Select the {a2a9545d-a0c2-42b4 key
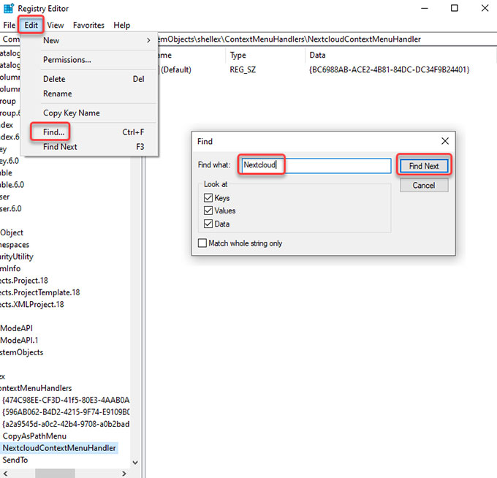 [x=66, y=424]
